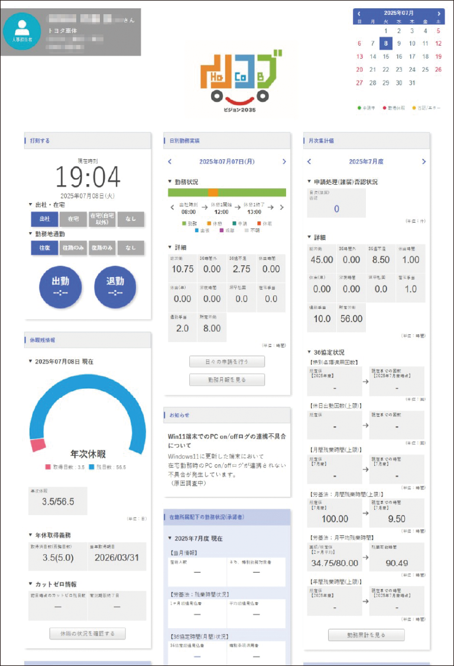
Task: Click the HoCoB Vision 2035 logo
Action: point(240,82)
